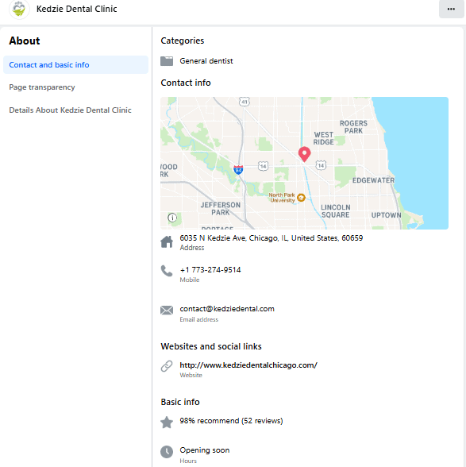Viewport: 466px width, 467px height.
Task: Open the kedziedentalchicago.com website link
Action: tap(248, 365)
